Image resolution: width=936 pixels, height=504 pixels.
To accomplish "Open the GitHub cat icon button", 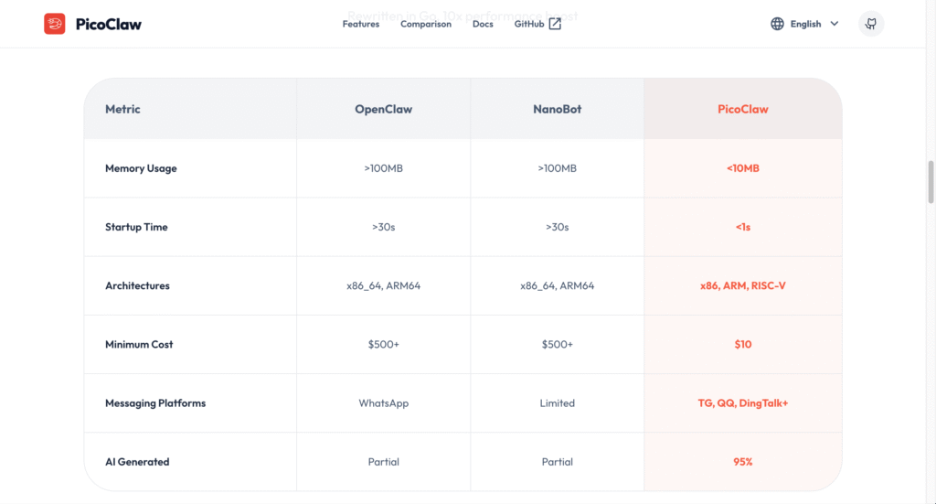I will [871, 24].
